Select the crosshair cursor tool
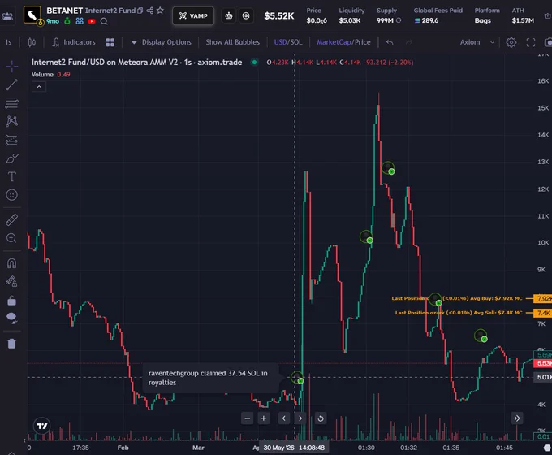This screenshot has height=455, width=552. [x=11, y=66]
